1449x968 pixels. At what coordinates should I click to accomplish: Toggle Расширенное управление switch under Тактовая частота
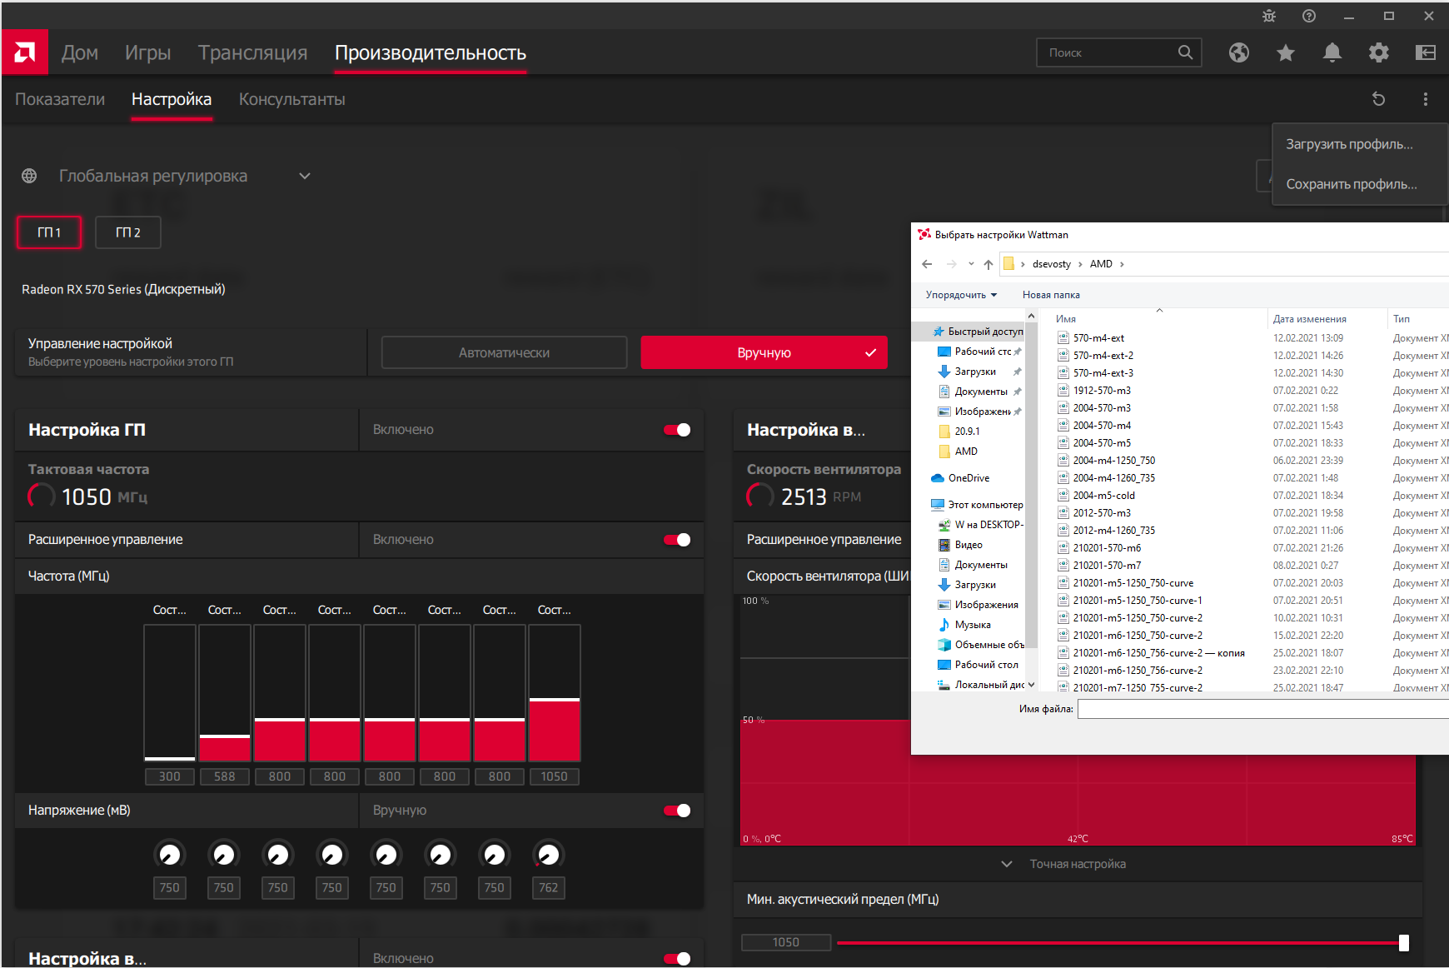point(677,540)
